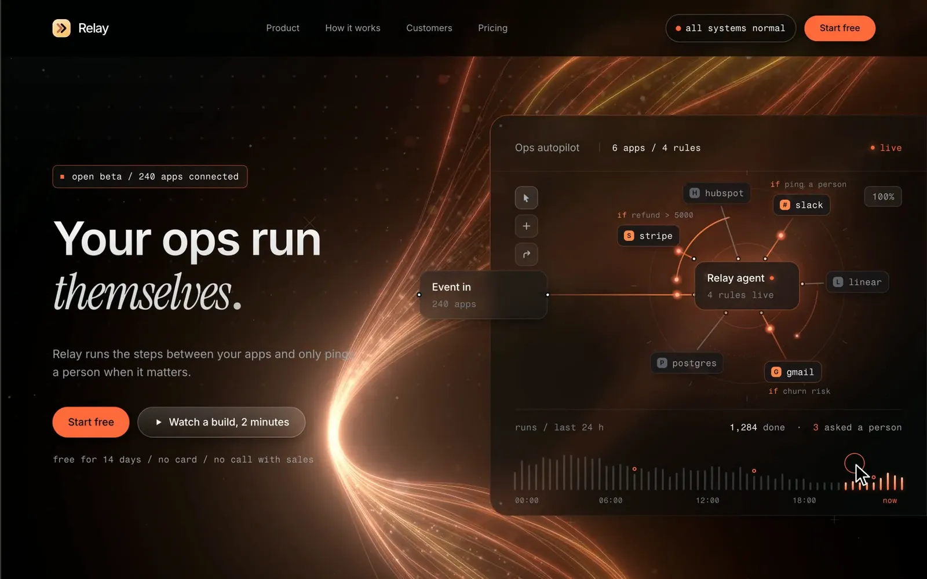
Task: Select the postgres node
Action: point(687,363)
